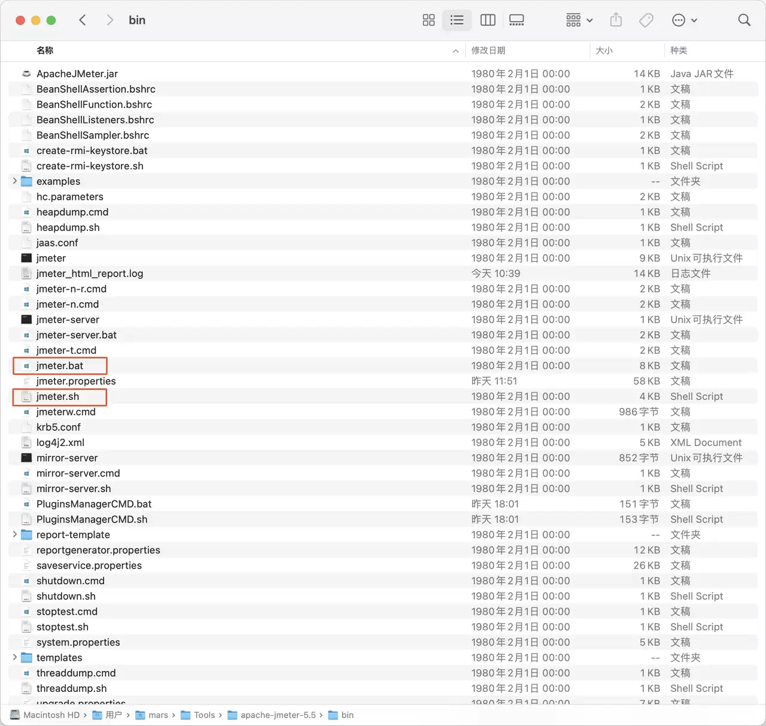Select the BeanShellAssertion.bshrc file name
The width and height of the screenshot is (766, 726).
[96, 89]
